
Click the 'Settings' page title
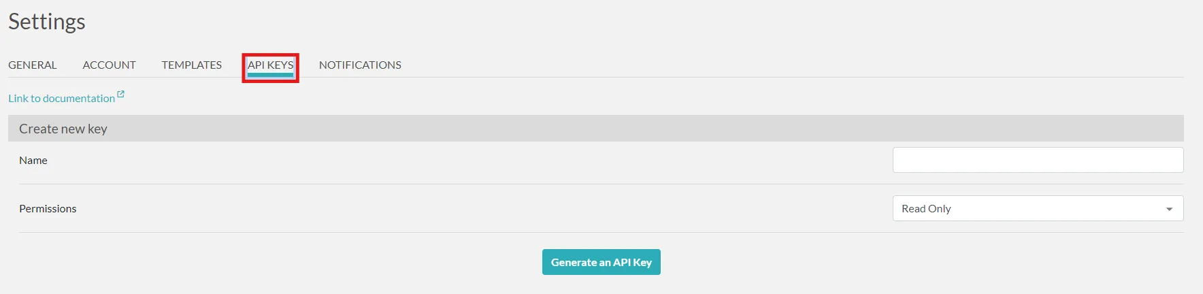pos(47,22)
